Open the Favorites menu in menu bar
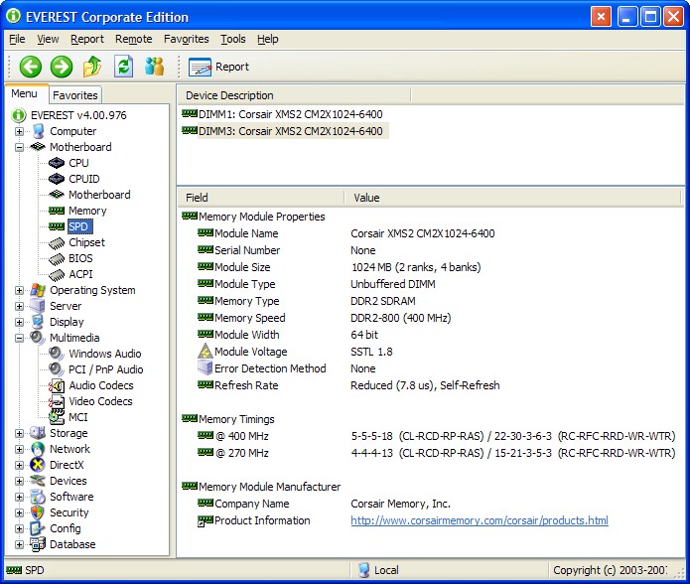Screen dimensions: 690x584 click(186, 39)
